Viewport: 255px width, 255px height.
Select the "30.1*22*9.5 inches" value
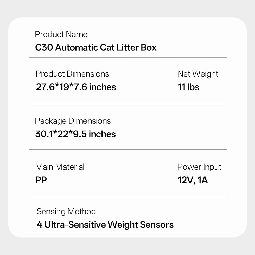[75, 134]
